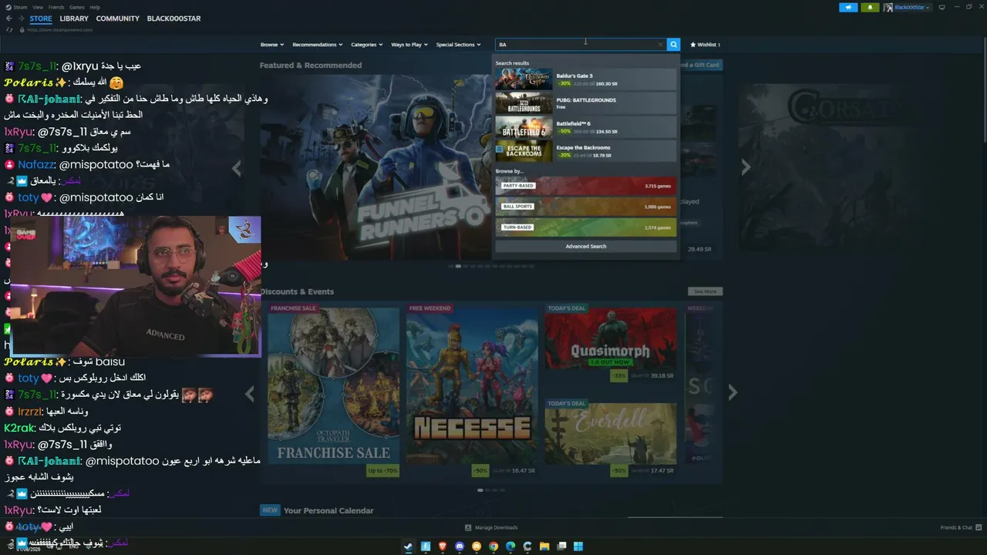This screenshot has height=555, width=987.
Task: Open the Friends menu
Action: click(56, 7)
